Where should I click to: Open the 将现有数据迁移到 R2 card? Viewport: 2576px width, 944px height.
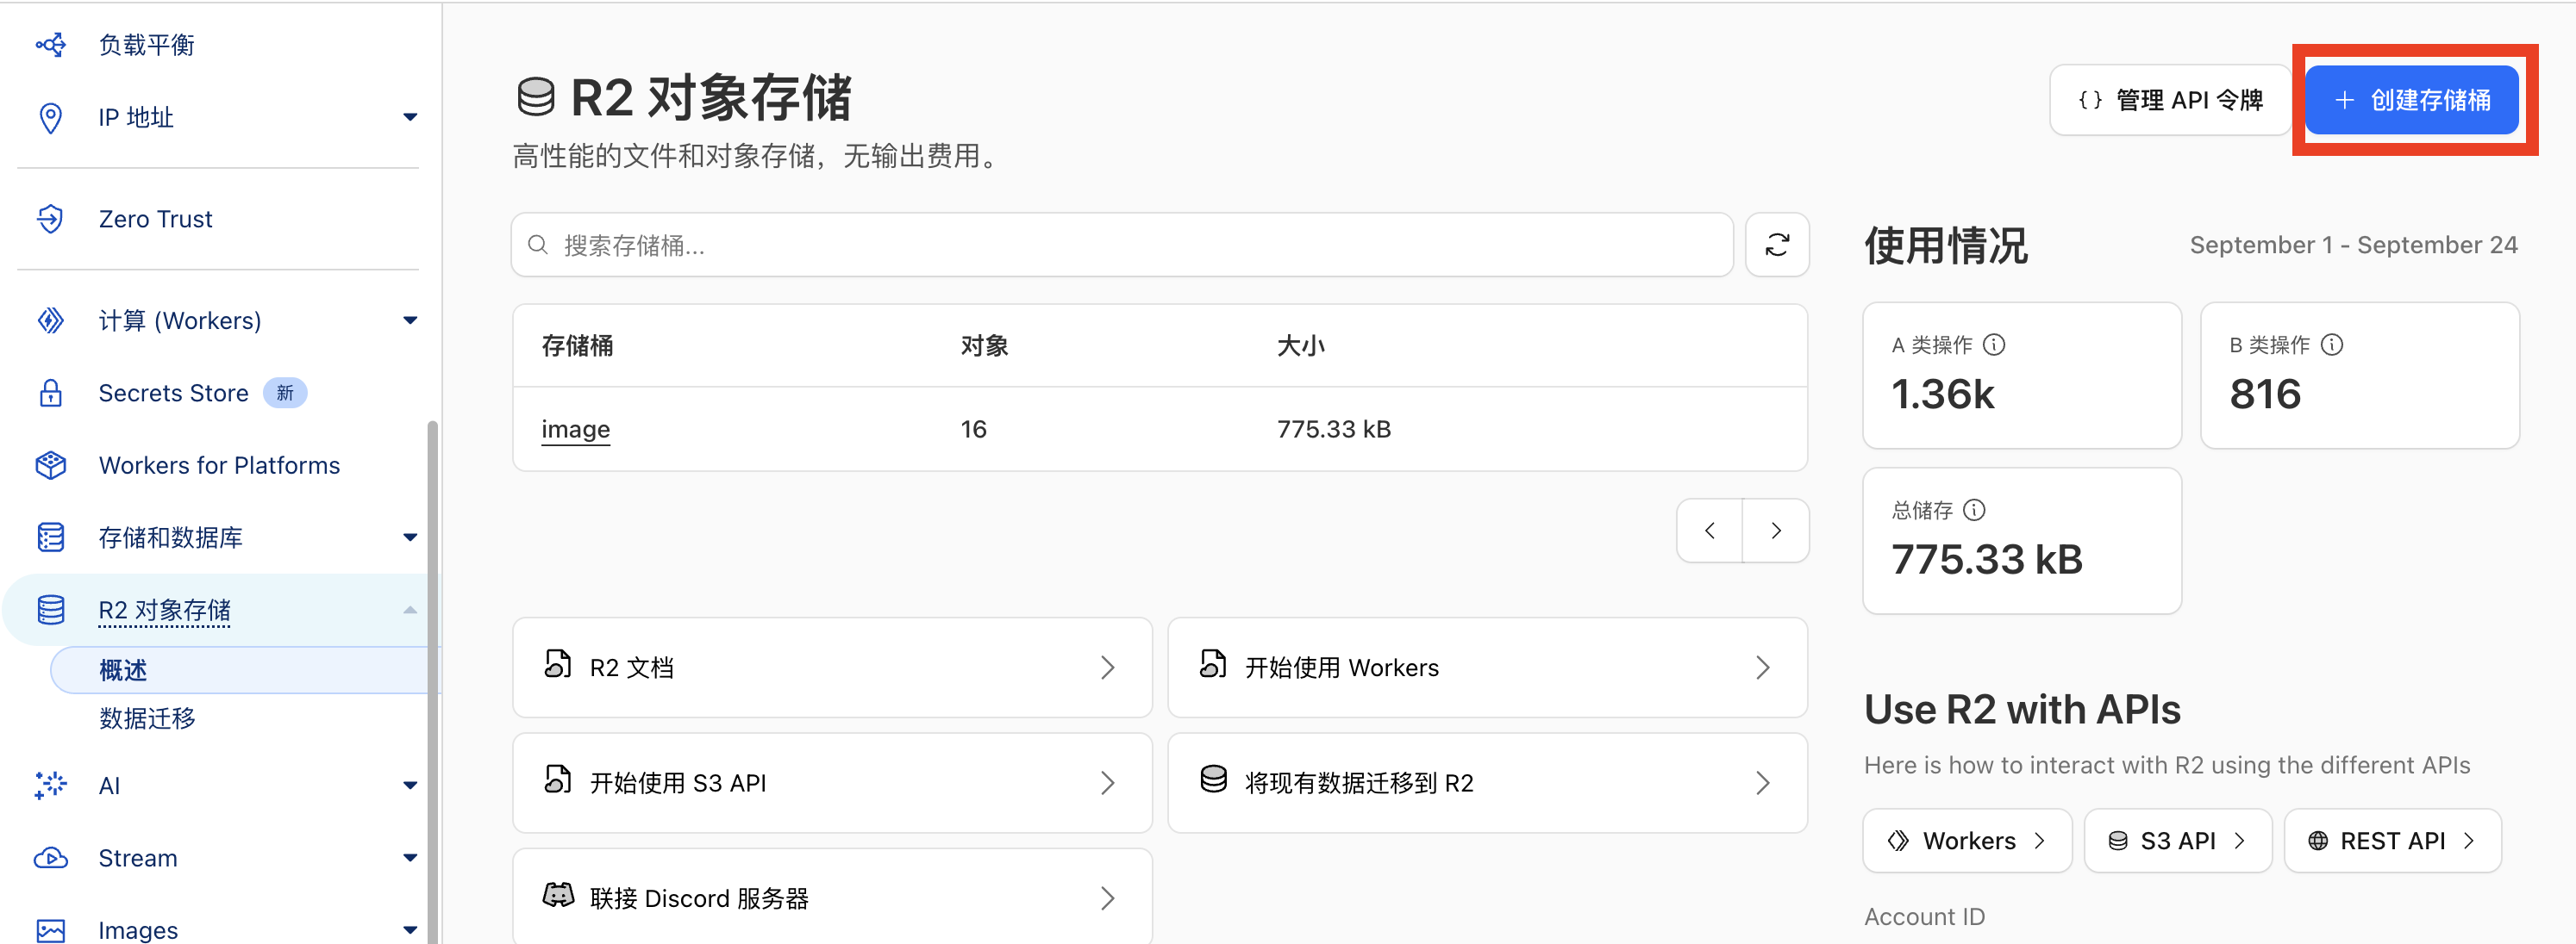[x=1487, y=783]
